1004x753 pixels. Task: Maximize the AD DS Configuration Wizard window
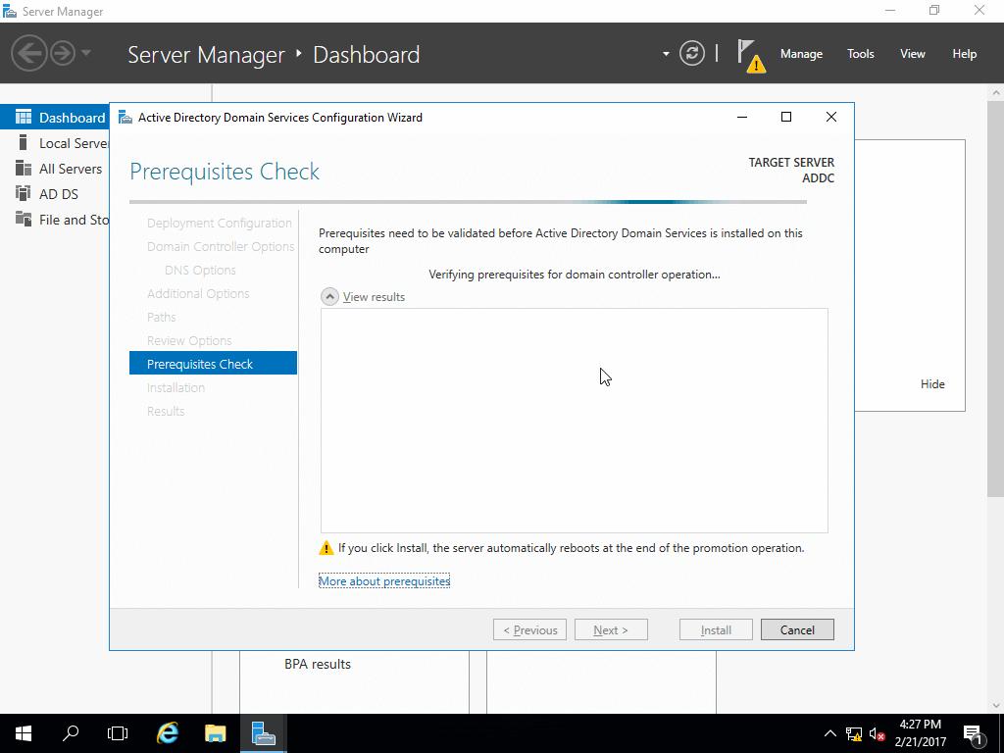click(x=786, y=117)
